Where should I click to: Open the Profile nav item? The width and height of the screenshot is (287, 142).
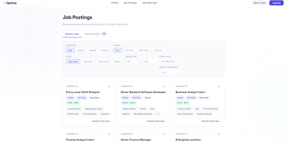[x=115, y=3]
